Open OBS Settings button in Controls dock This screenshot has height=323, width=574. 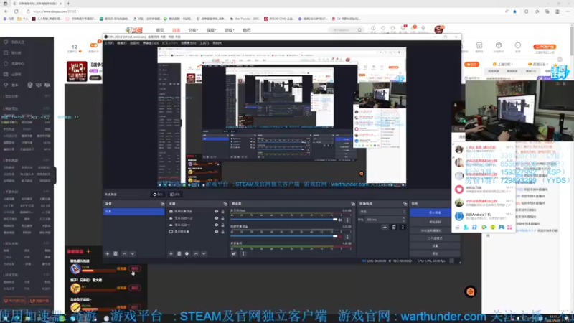tap(435, 245)
